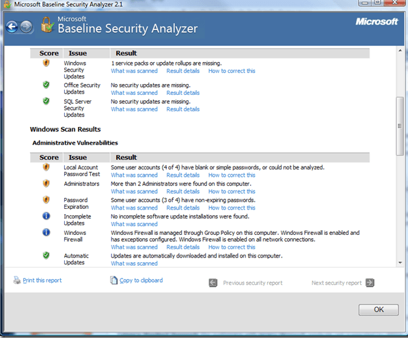Click the clipboard icon next to Copy to clipboard

tap(113, 280)
